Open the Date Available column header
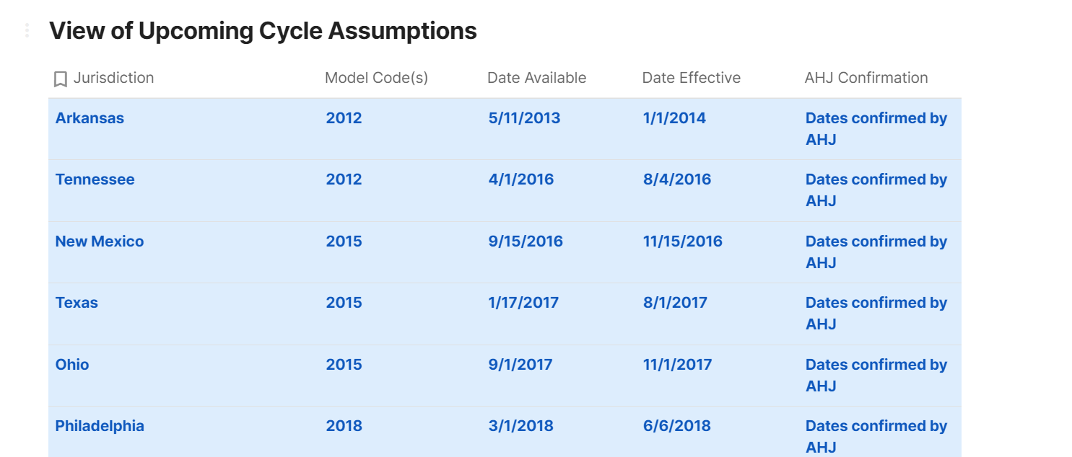 (536, 78)
